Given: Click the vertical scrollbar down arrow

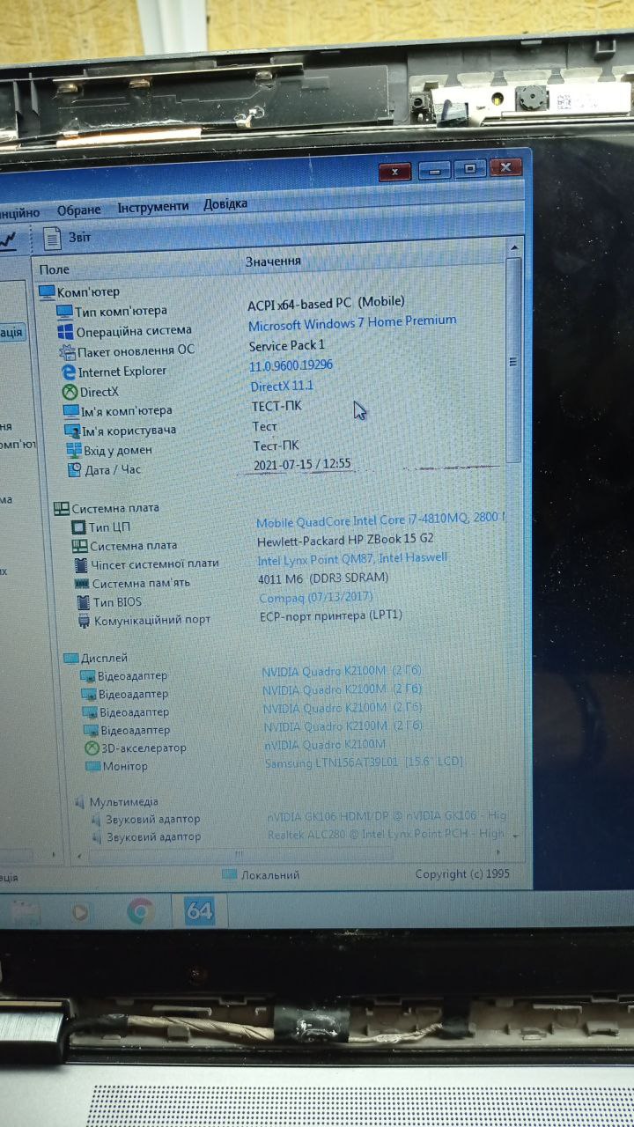Looking at the screenshot, I should (x=515, y=835).
